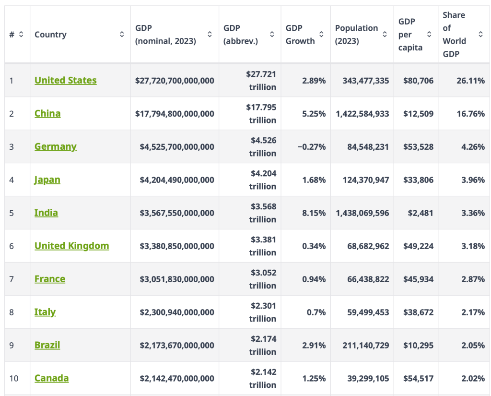Open the Brazil country link
This screenshot has width=491, height=396.
pyautogui.click(x=47, y=345)
